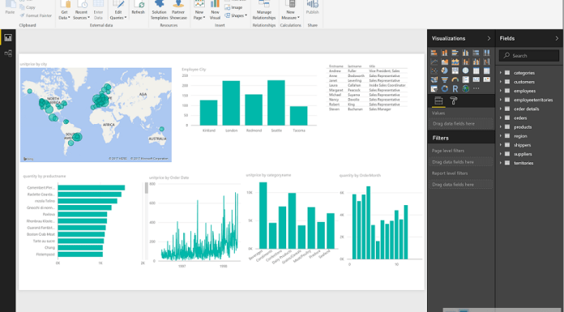Expand the categories table in Fields
Screen dimensions: 564x312
pos(500,73)
